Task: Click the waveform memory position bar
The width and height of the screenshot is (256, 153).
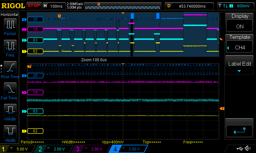Action: point(123,6)
